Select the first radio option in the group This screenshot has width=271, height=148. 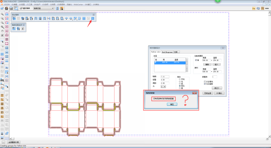(x=180, y=79)
